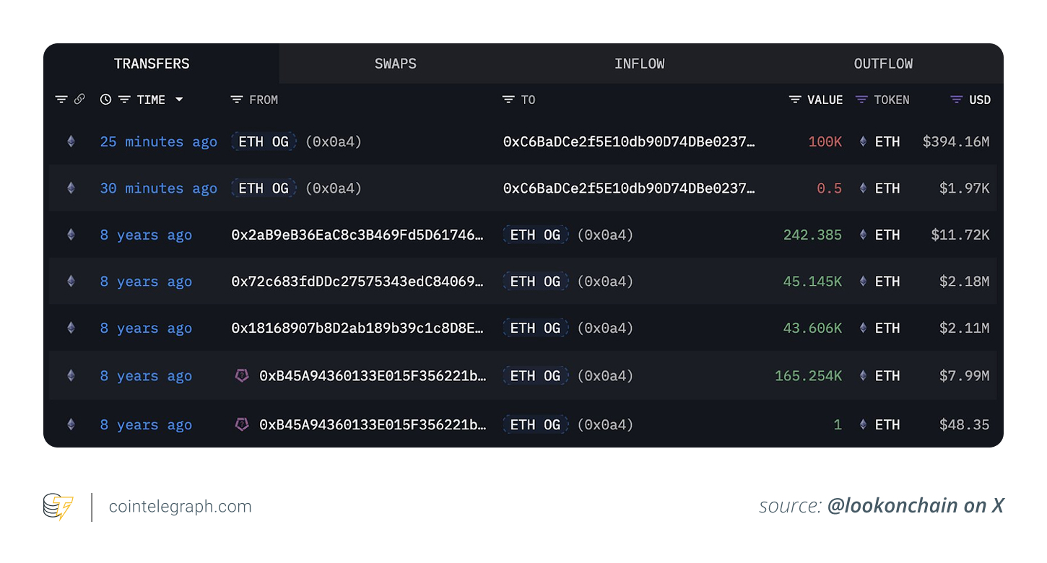Switch to the OUTFLOW tab
This screenshot has width=1047, height=563.
[883, 64]
